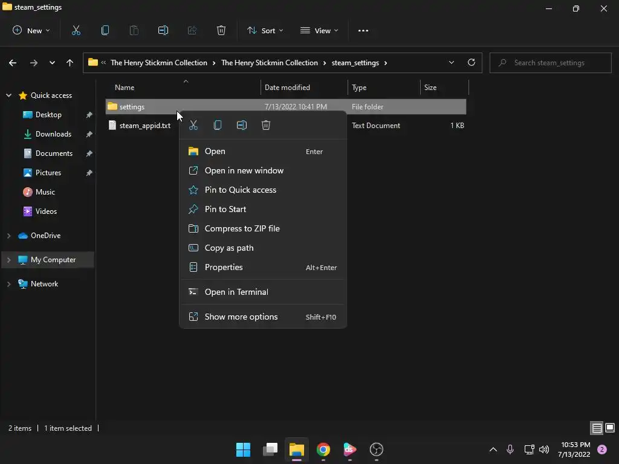The image size is (619, 464).
Task: Click the microphone icon in the system tray
Action: pyautogui.click(x=510, y=449)
